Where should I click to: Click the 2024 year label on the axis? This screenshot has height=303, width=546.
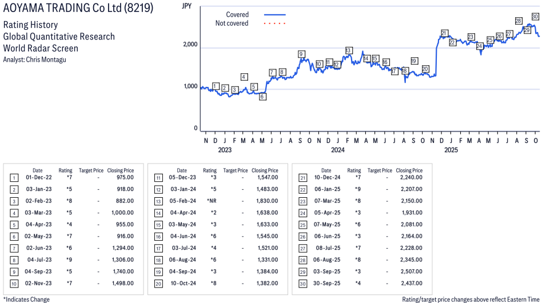coord(337,150)
